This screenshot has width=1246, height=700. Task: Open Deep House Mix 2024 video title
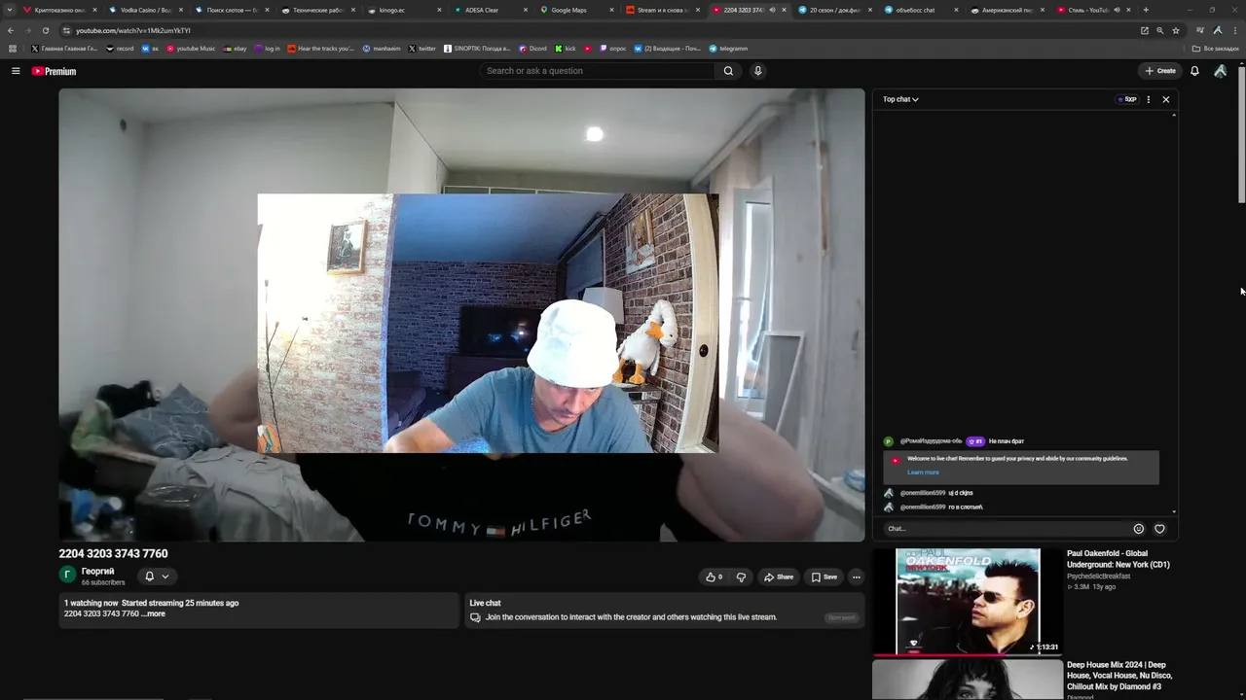point(1119,676)
